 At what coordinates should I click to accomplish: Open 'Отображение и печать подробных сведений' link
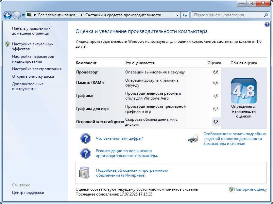coord(235,139)
